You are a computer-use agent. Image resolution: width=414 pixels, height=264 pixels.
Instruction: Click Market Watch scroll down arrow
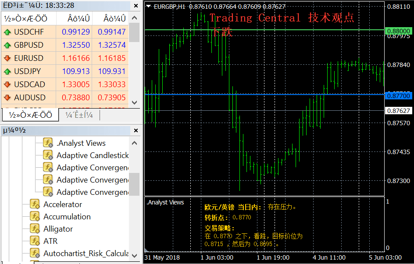click(x=134, y=102)
